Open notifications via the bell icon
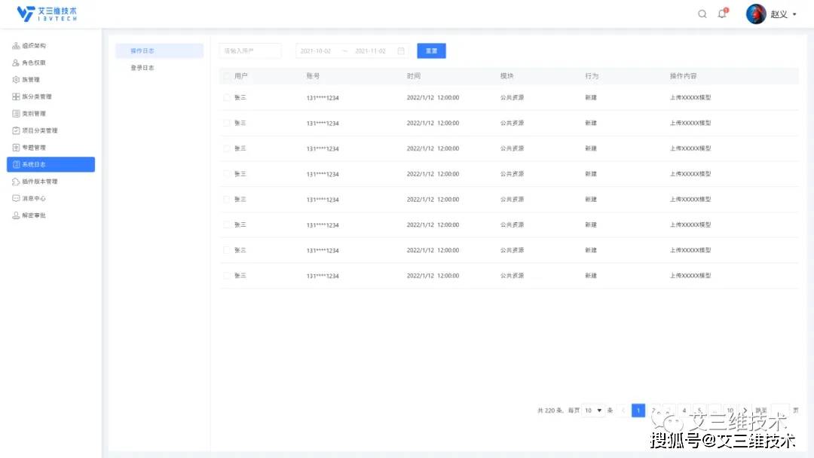Viewport: 814px width, 458px height. 722,14
